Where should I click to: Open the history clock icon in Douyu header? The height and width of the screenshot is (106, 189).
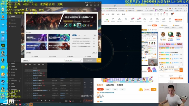(x=155, y=14)
